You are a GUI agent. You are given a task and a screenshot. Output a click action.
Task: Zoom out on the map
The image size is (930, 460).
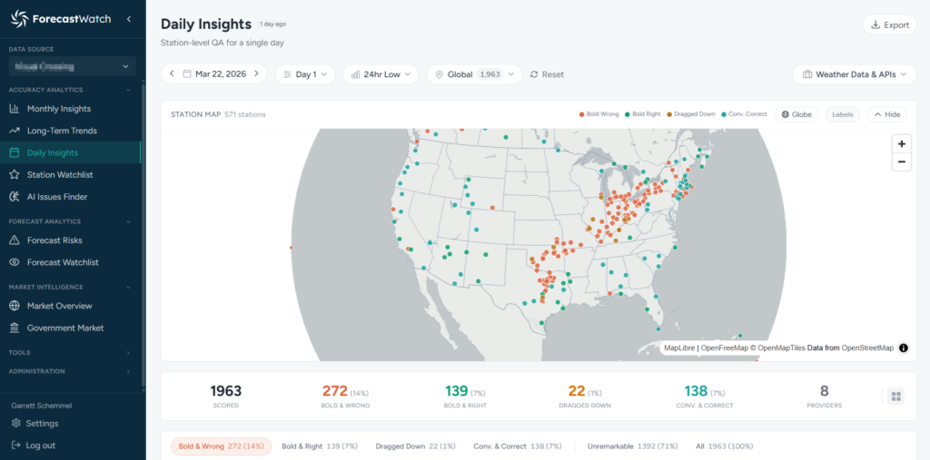click(902, 161)
